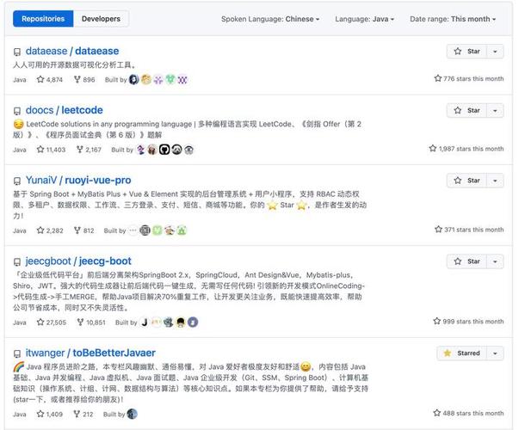Click repository icon beside jeecgboot title
Viewport: 519px width, 430px height.
point(17,262)
